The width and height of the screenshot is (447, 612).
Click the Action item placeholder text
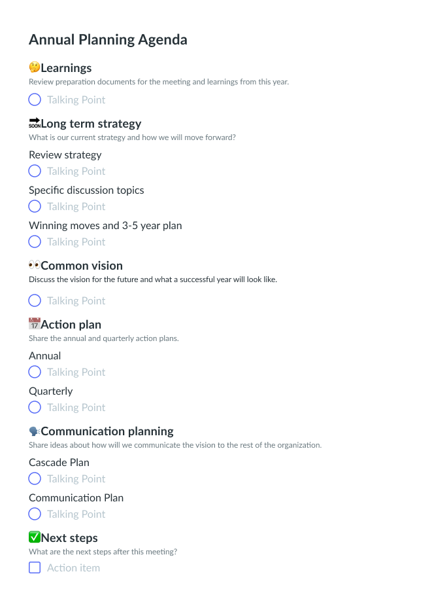tap(74, 567)
